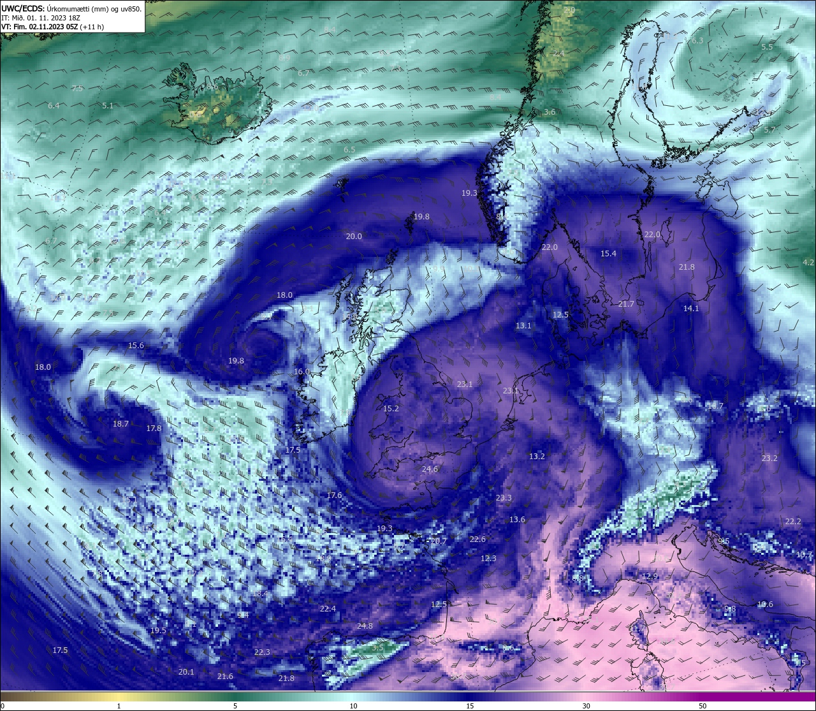This screenshot has height=711, width=816.
Task: Click the map value '2.4'
Action: pyautogui.click(x=558, y=53)
